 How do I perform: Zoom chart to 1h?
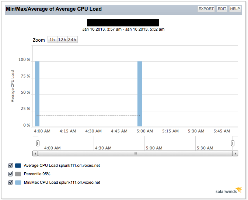pyautogui.click(x=52, y=39)
